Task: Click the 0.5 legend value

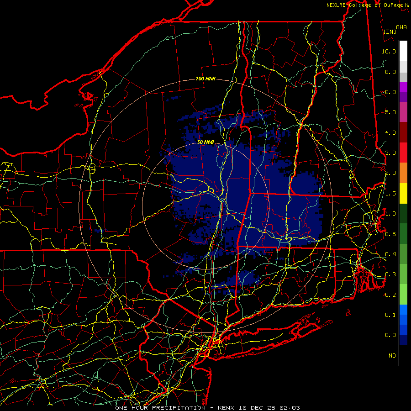Action: click(x=390, y=234)
